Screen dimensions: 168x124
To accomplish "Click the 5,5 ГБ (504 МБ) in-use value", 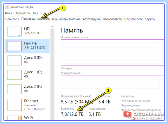I will click(77, 102).
